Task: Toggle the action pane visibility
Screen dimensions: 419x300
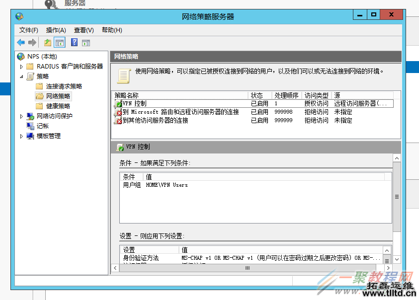Action: click(85, 43)
